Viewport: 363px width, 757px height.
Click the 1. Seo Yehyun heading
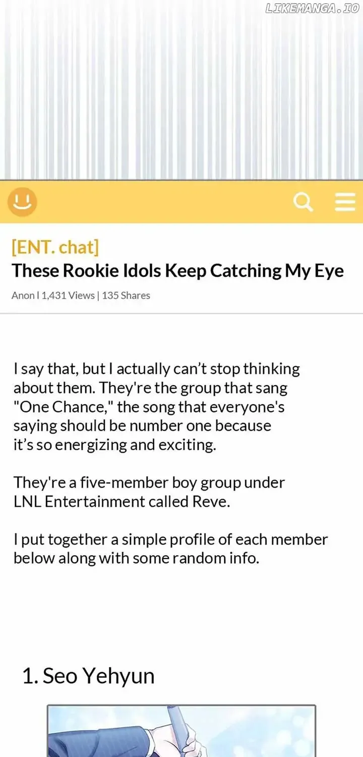[88, 676]
